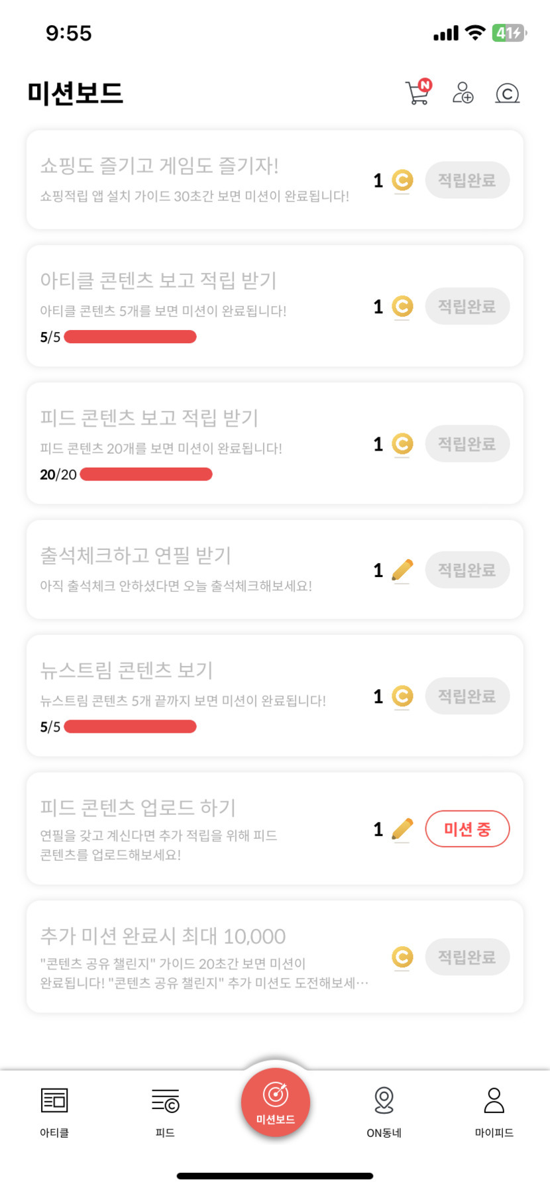Tap the pencil icon on 출석체크 mission

[402, 570]
